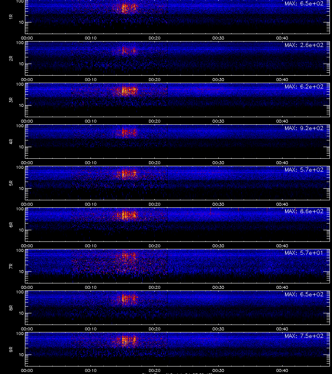Click the y-axis 10 label of panel 9R
Screen dimensions: 332x374
tap(22, 355)
